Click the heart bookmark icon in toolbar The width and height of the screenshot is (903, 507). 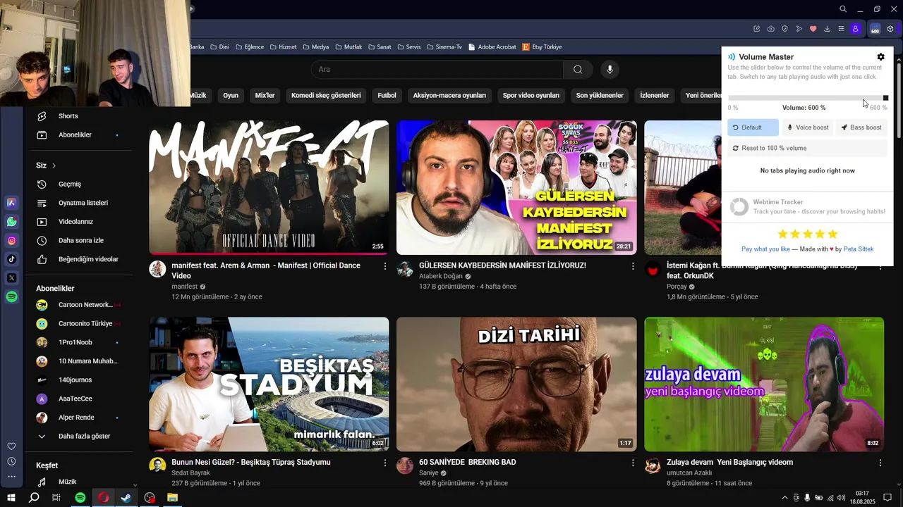point(813,29)
